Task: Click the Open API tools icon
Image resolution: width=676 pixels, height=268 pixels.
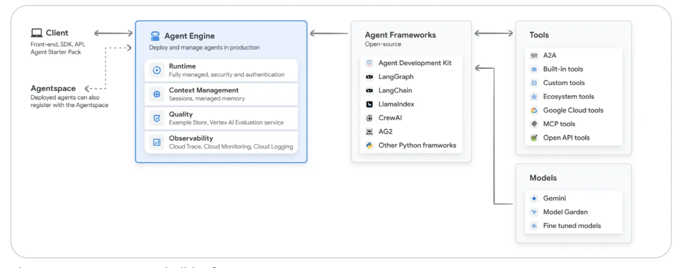Action: coord(534,138)
